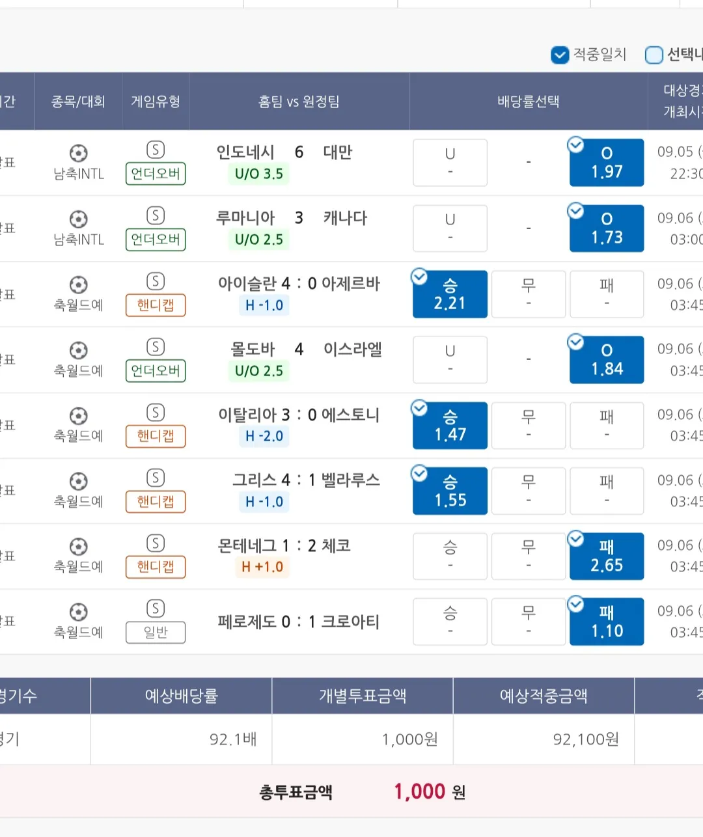Click soccer ball icon in 몬테네그 row

(78, 546)
